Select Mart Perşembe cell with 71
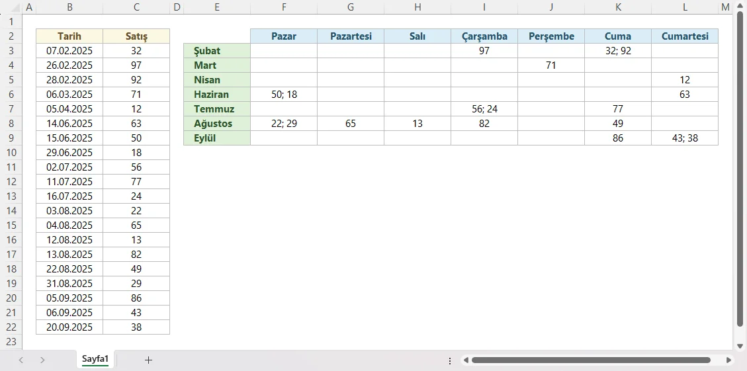 coord(551,65)
